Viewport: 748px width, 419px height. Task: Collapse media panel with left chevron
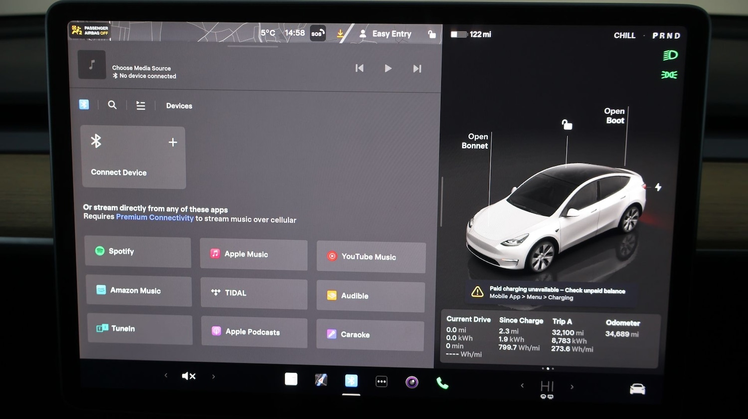click(166, 376)
